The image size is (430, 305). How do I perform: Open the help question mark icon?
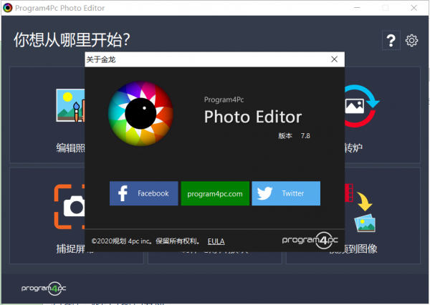pos(391,40)
